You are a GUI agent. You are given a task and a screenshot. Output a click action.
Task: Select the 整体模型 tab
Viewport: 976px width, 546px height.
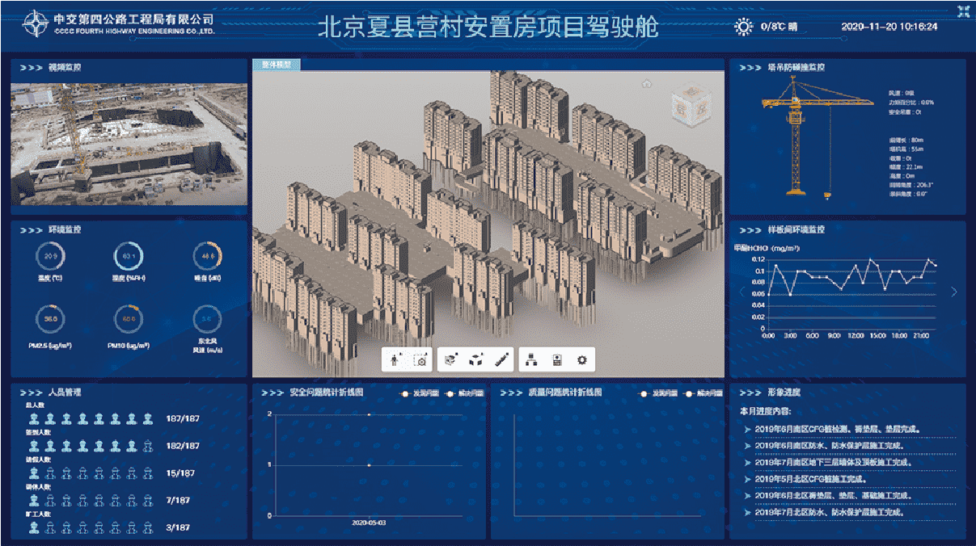coord(276,65)
